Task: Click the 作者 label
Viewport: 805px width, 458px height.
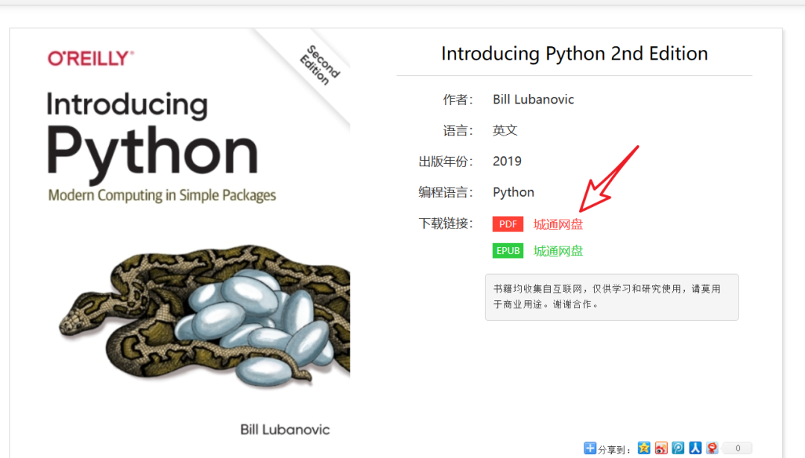Action: coord(458,100)
